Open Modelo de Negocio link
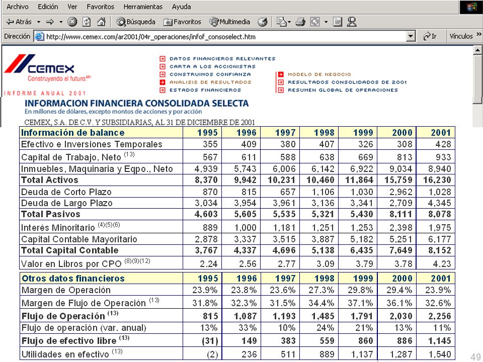Viewport: 483px width, 362px height. [319, 74]
